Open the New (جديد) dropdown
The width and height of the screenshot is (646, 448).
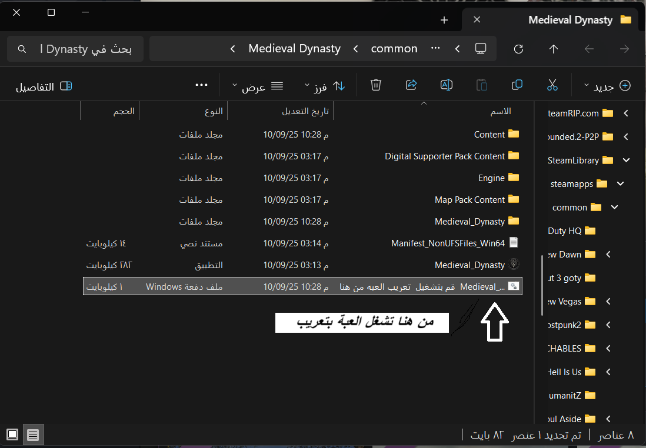[607, 86]
